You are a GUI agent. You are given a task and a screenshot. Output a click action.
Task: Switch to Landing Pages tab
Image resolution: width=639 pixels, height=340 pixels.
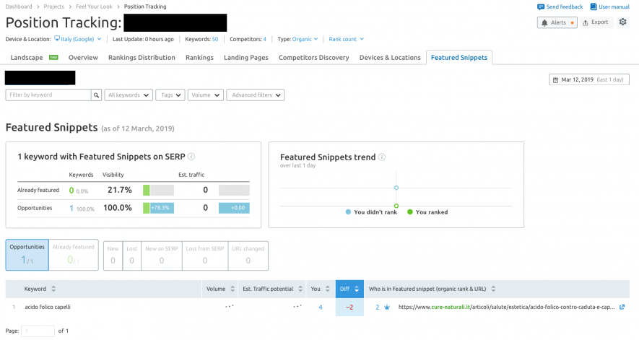coord(246,58)
